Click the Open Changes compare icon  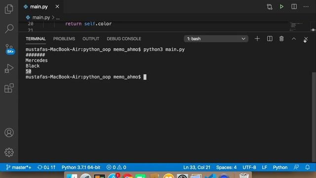270,6
